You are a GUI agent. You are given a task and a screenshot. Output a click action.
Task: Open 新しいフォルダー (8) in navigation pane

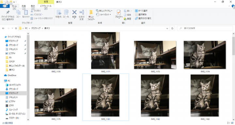(x=17, y=66)
